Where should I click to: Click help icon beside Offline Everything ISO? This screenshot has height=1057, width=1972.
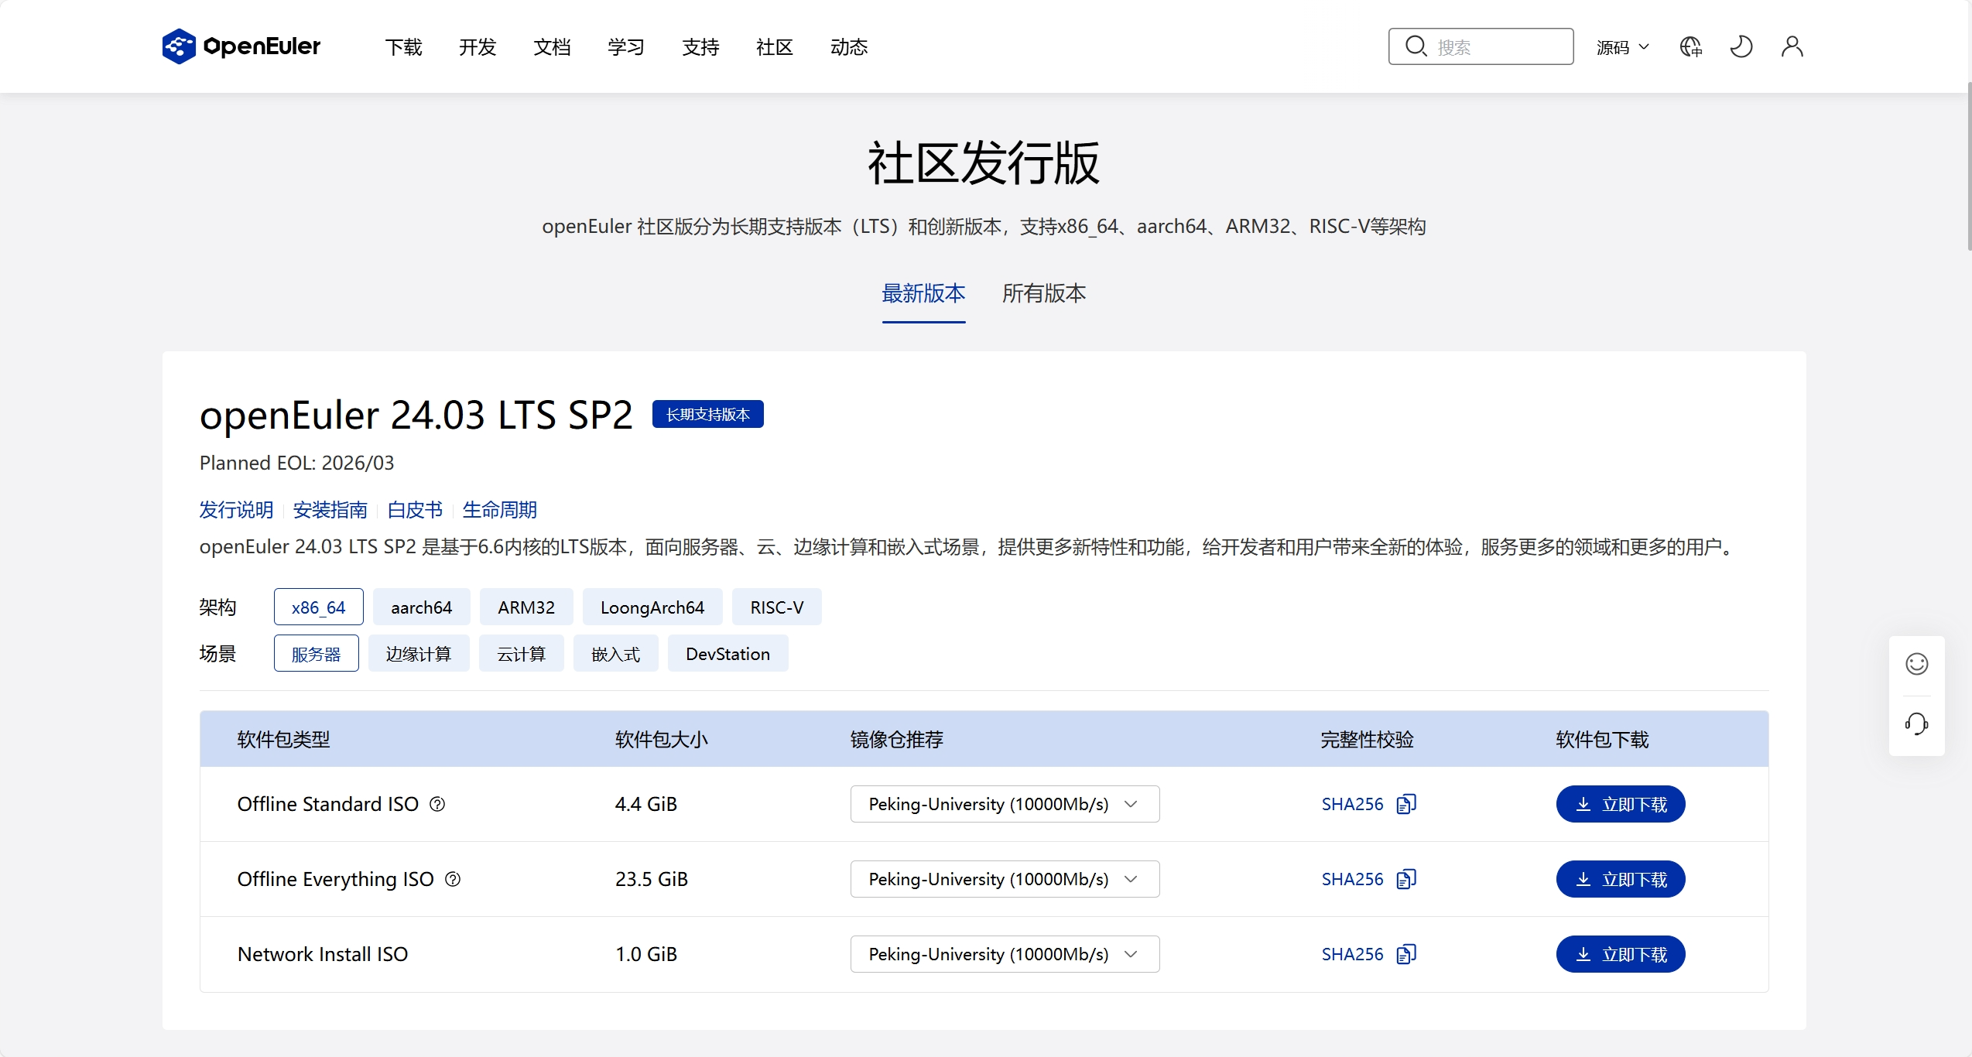[453, 879]
